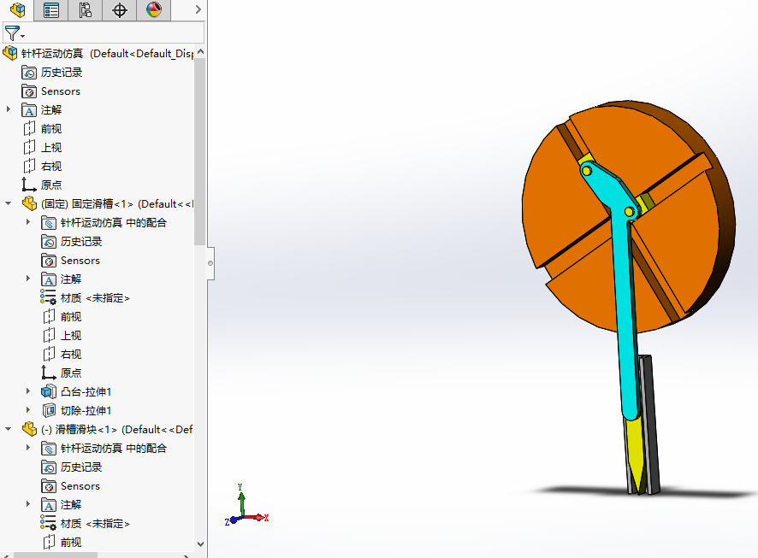Select the cyan connecting rod in viewport
The width and height of the screenshot is (758, 558).
click(626, 309)
